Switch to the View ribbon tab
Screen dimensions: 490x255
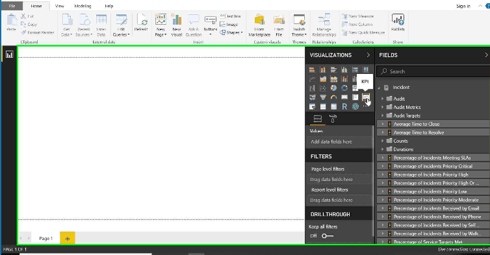tap(59, 6)
